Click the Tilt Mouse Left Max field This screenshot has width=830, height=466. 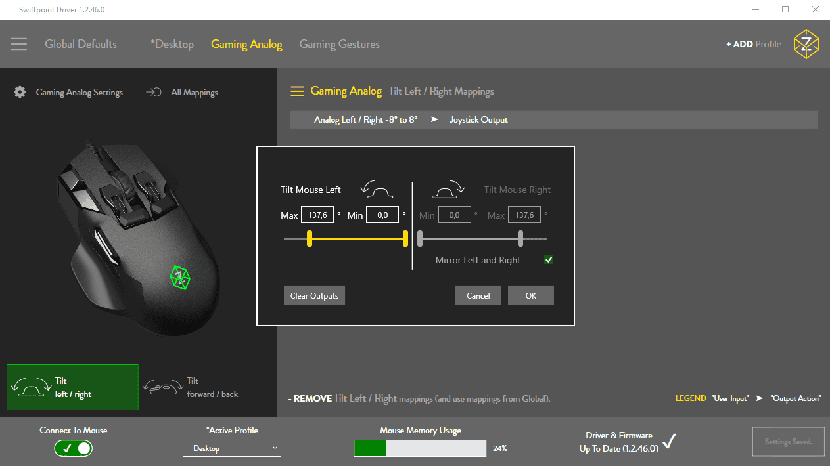point(317,215)
